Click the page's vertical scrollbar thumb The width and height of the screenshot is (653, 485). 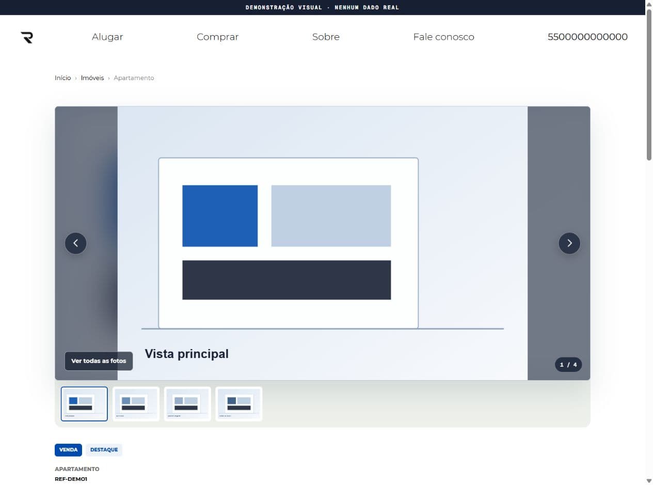tap(649, 85)
